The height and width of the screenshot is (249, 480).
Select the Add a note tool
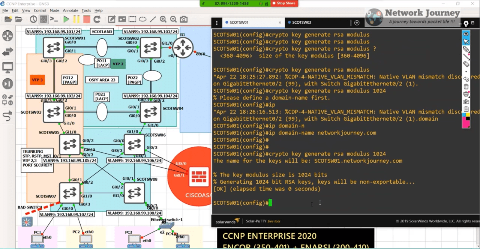tap(112, 19)
